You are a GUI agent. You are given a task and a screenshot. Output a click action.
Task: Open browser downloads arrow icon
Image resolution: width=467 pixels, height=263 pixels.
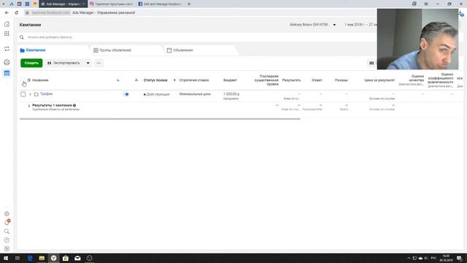(460, 13)
